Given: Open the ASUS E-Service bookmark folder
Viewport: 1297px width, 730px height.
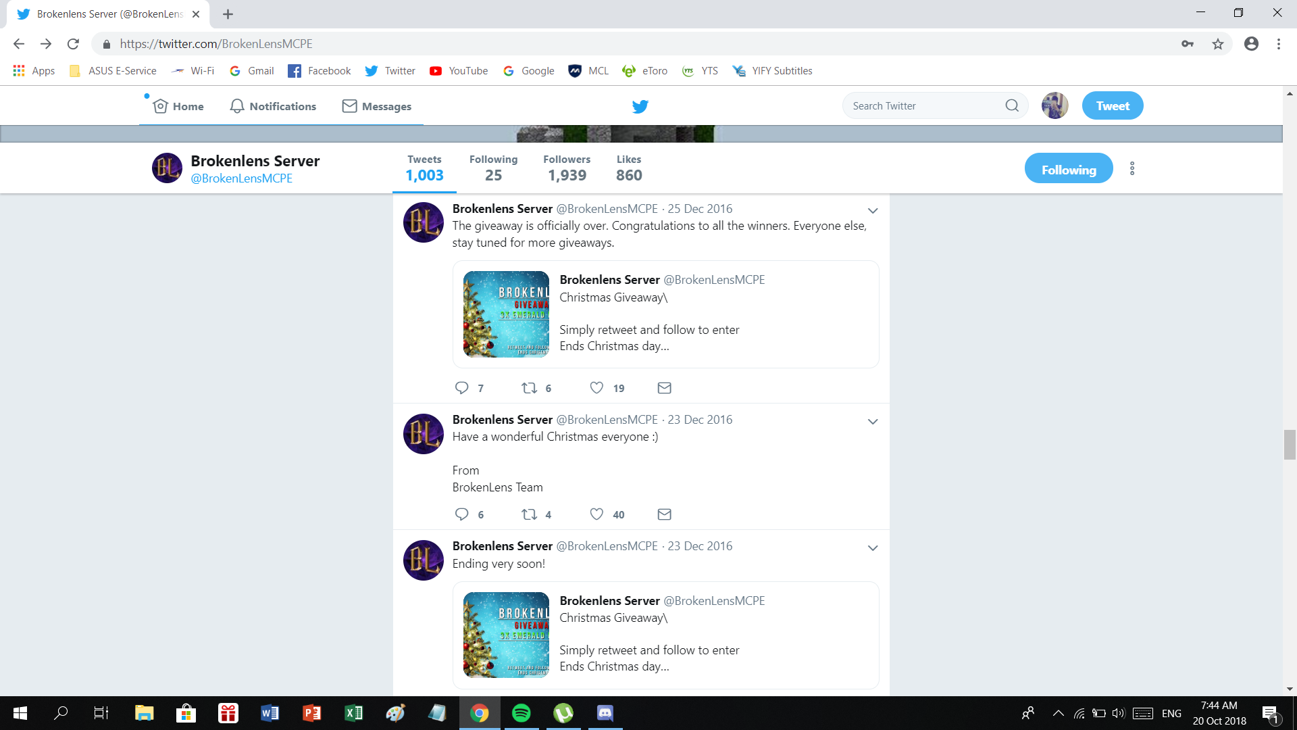Looking at the screenshot, I should (113, 71).
